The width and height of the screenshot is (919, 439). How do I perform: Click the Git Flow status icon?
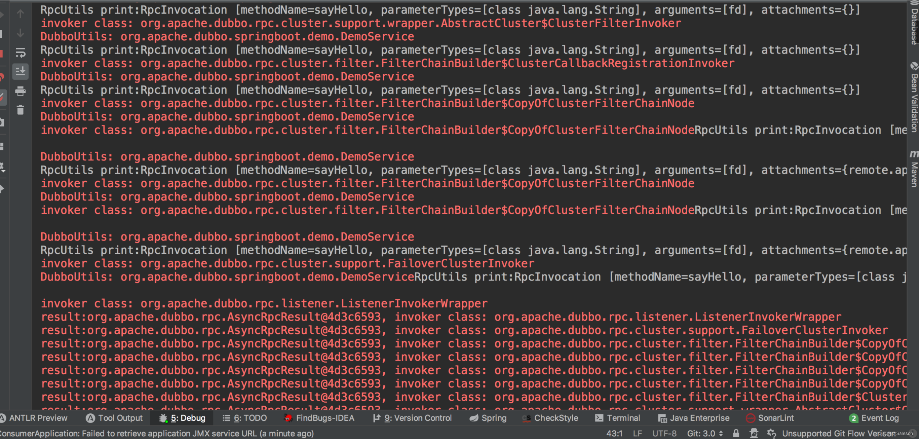[772, 433]
